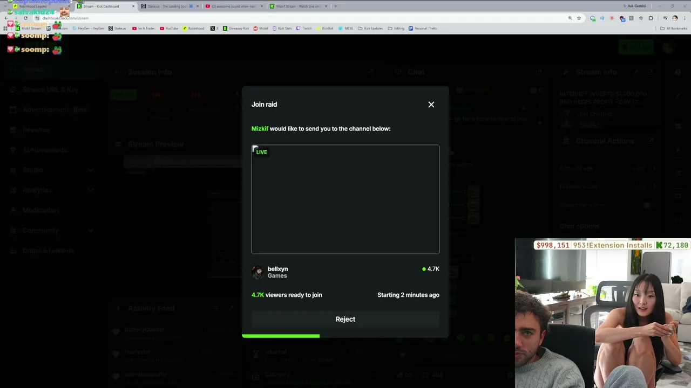
Task: Open the Robinhood bookmark
Action: (194, 29)
